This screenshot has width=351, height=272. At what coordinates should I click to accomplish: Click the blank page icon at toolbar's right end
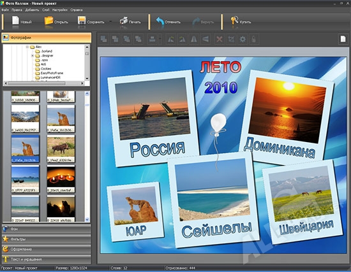click(x=343, y=39)
